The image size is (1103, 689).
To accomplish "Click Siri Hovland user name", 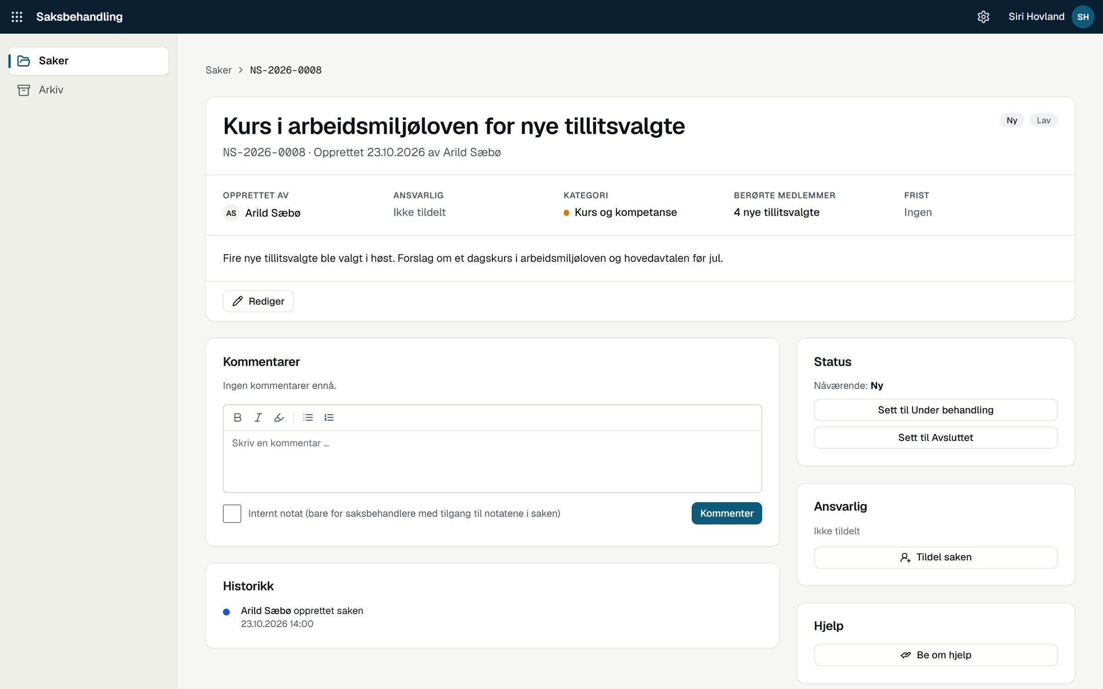I will coord(1036,17).
